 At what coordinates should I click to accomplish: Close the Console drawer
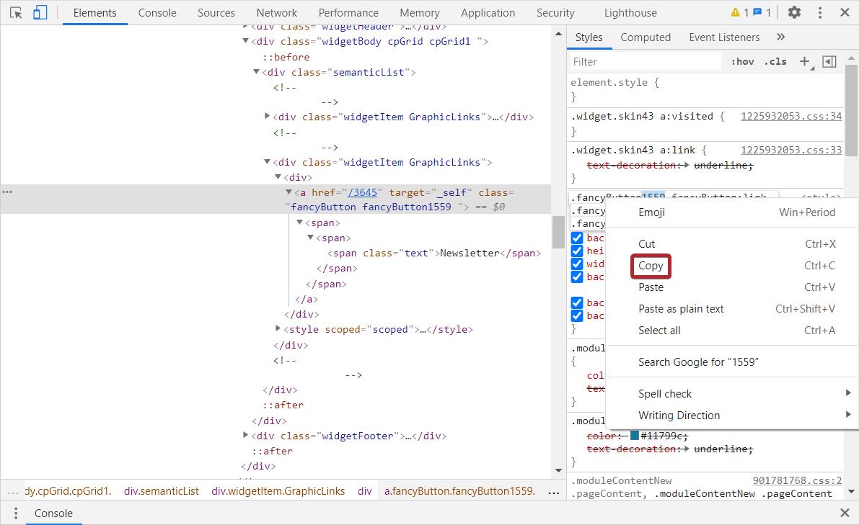pyautogui.click(x=845, y=513)
